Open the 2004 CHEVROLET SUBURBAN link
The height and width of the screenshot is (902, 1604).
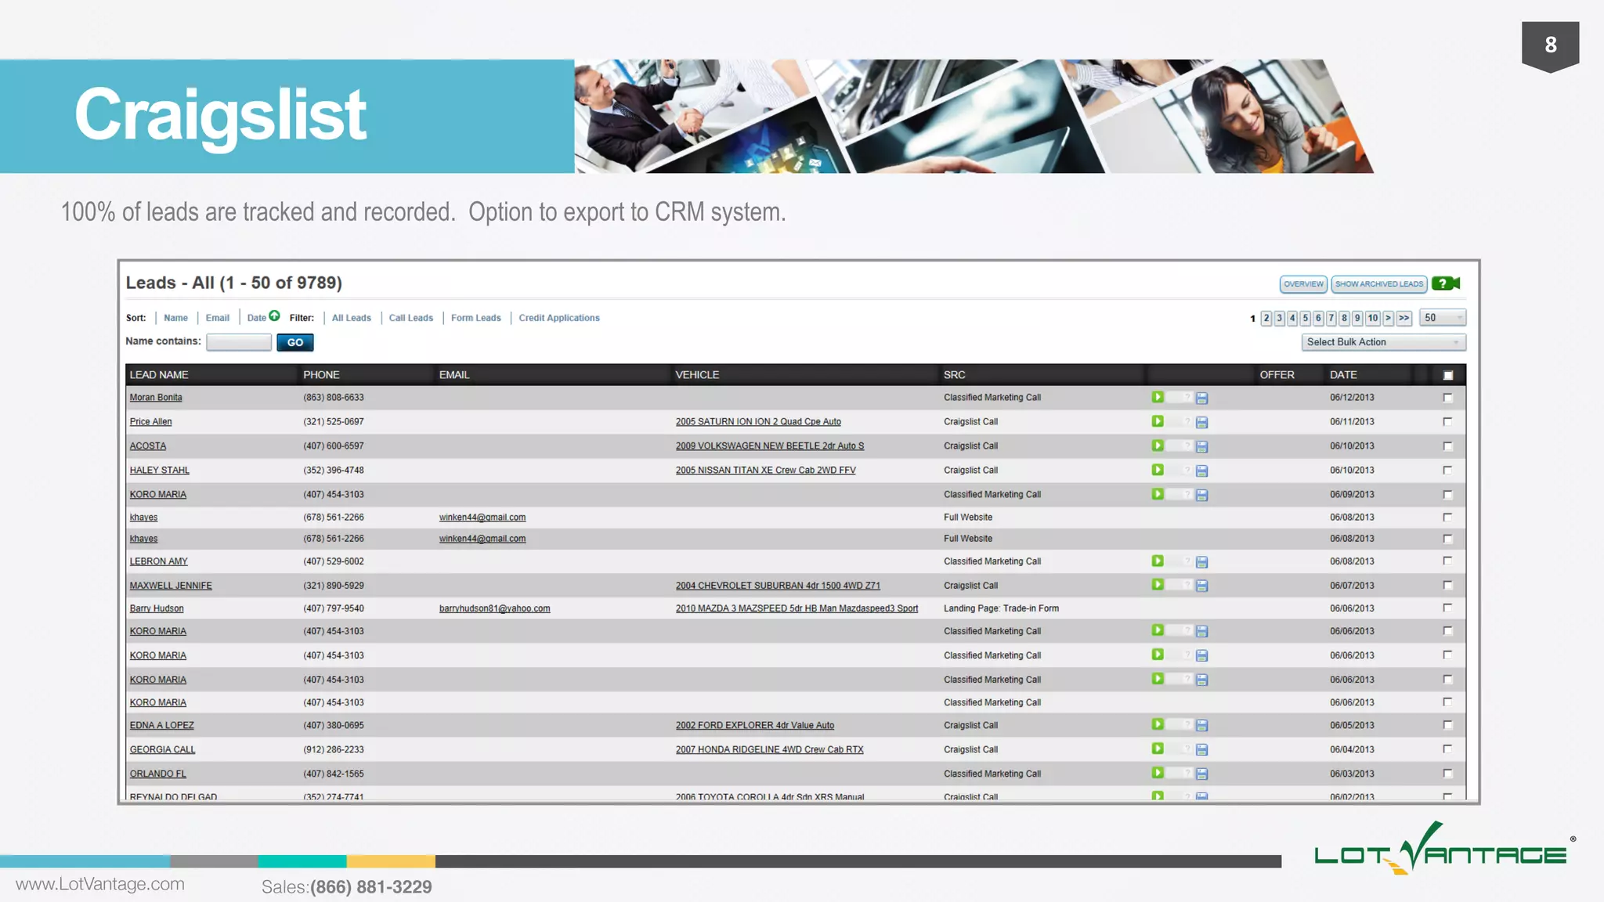pos(778,585)
